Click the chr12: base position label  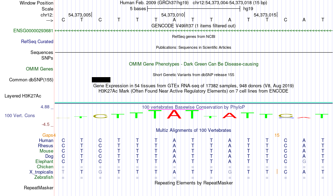click(47, 15)
